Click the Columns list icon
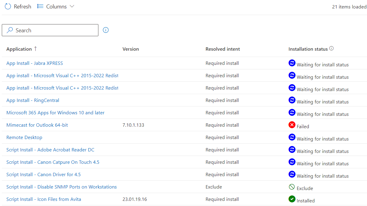 coord(40,6)
